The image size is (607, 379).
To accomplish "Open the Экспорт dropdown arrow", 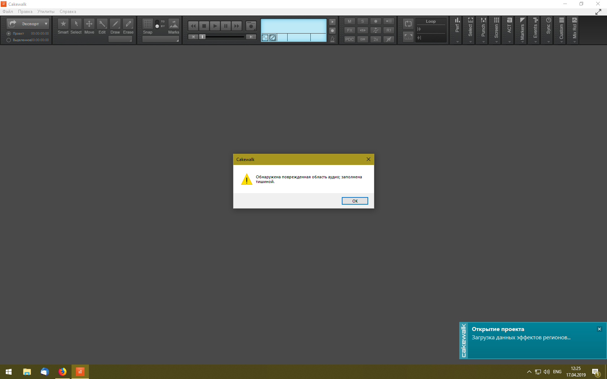I will [x=46, y=24].
